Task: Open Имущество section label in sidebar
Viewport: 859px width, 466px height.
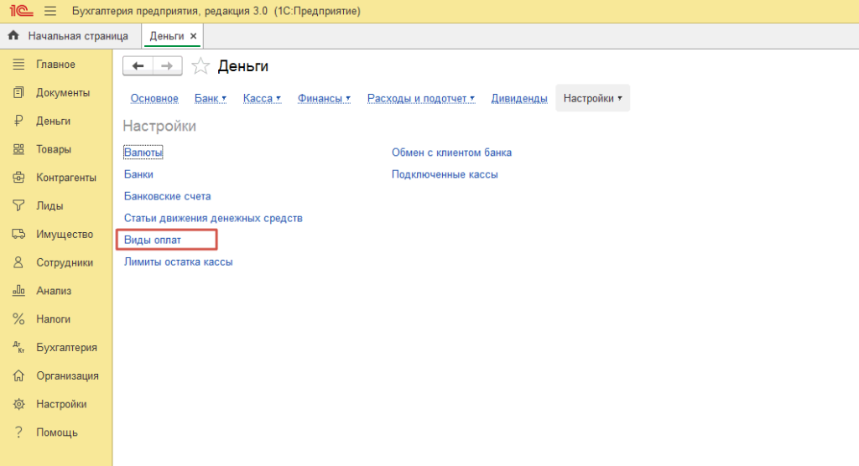Action: (65, 234)
